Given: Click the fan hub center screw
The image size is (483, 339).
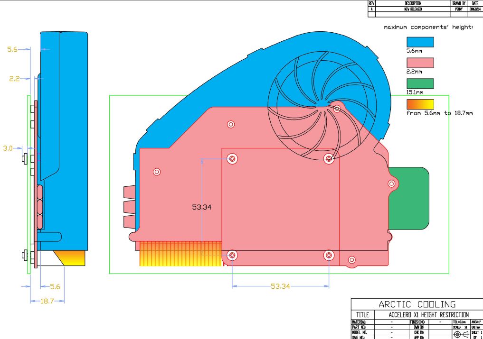Looking at the screenshot, I should point(337,109).
